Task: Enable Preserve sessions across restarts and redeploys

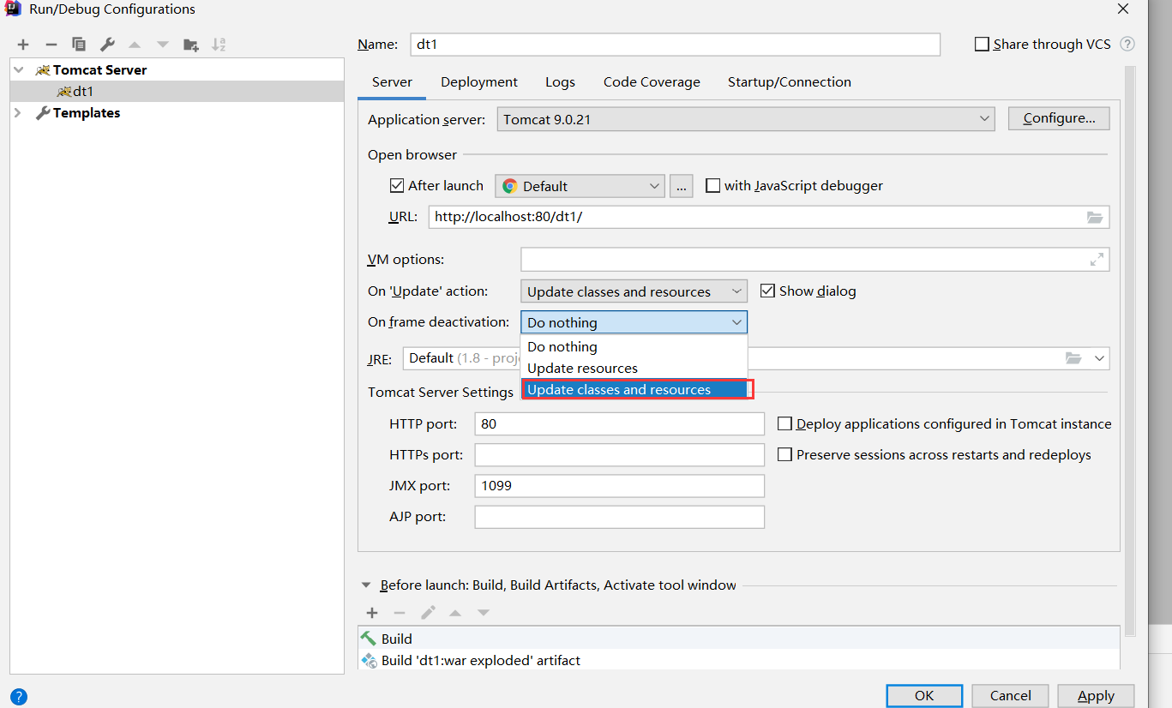Action: pyautogui.click(x=784, y=454)
